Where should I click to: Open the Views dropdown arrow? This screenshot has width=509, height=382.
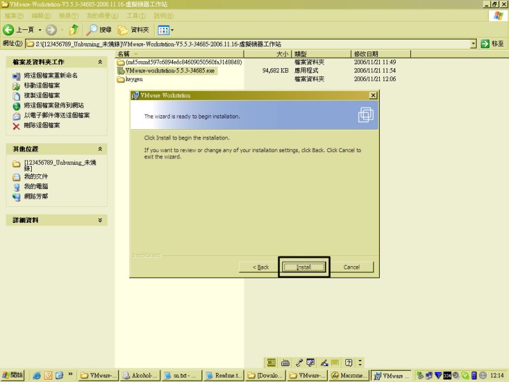point(172,30)
